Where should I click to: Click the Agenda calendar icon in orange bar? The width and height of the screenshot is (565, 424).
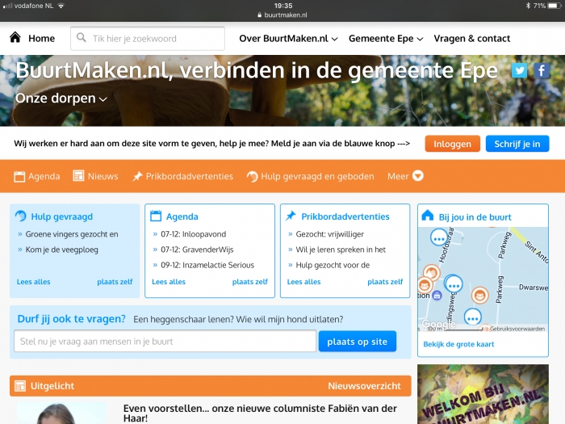point(19,176)
